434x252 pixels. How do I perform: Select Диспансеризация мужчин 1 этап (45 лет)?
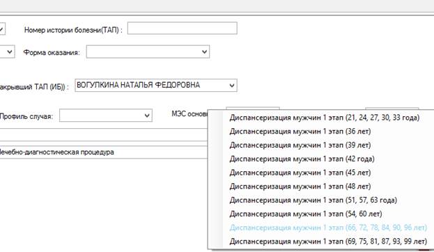pos(300,173)
